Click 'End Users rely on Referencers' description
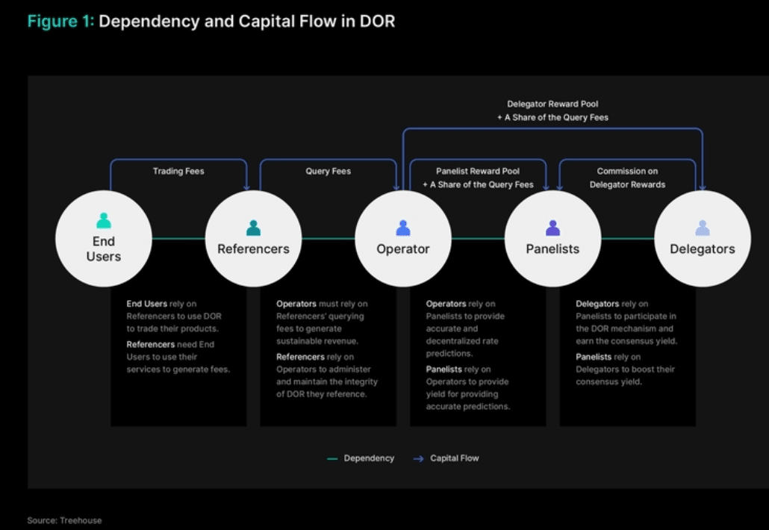 click(174, 317)
